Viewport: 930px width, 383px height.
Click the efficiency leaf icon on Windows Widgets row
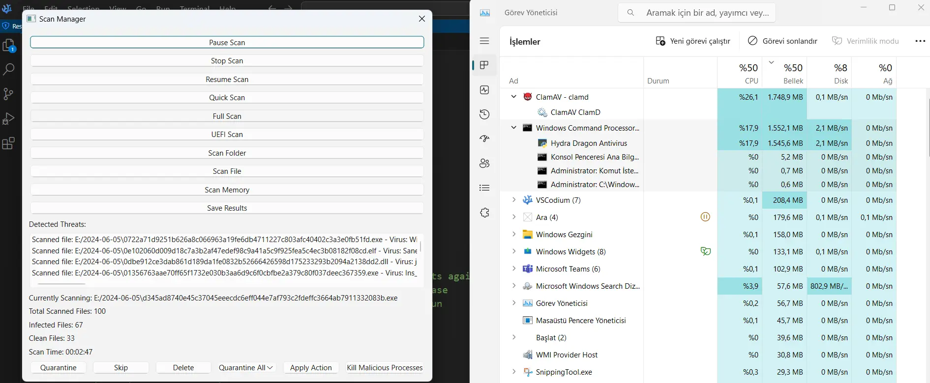click(x=705, y=251)
